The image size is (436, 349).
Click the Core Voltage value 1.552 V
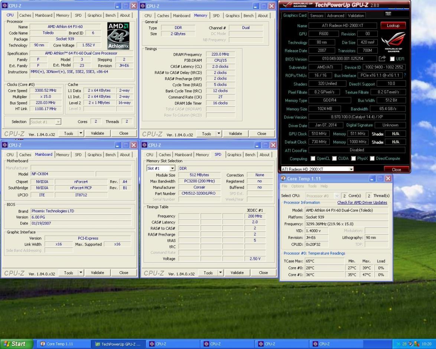(88, 45)
